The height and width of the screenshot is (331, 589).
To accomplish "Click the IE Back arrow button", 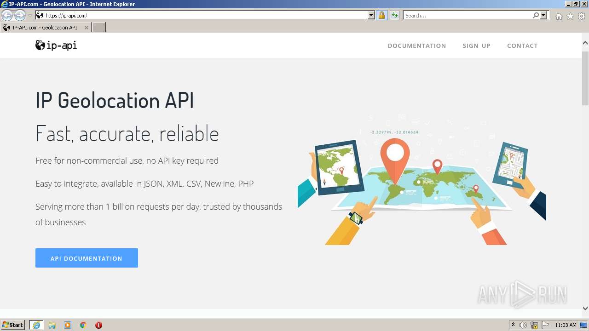I will [x=7, y=15].
